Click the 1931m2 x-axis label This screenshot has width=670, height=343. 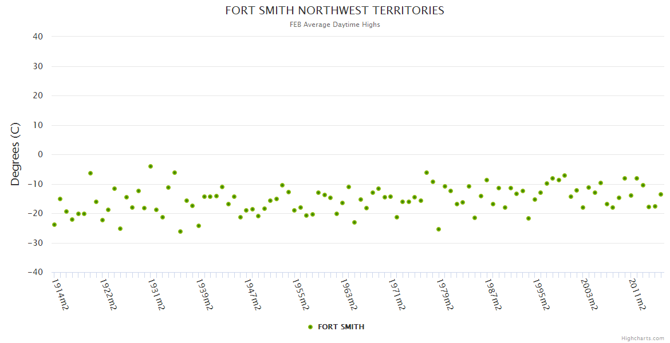(156, 294)
